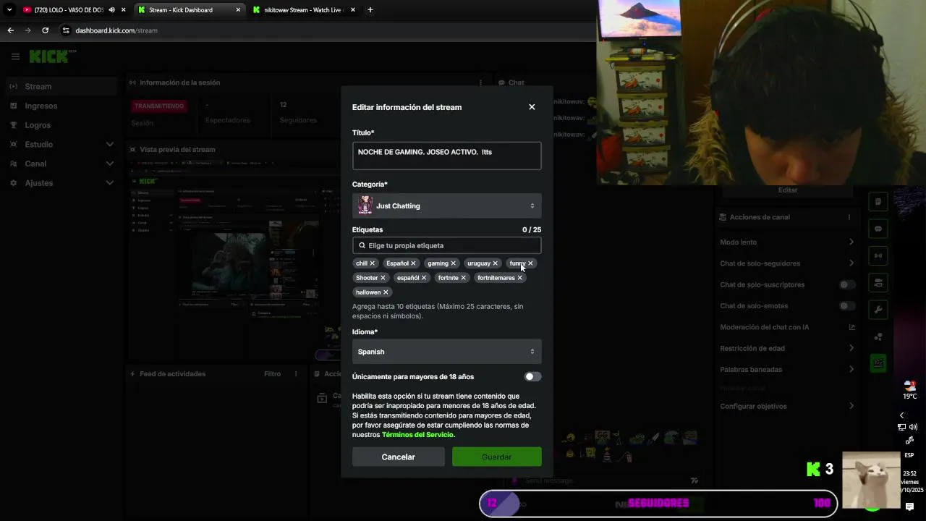
Task: Open Chat de solo-seguidores settings
Action: [787, 263]
